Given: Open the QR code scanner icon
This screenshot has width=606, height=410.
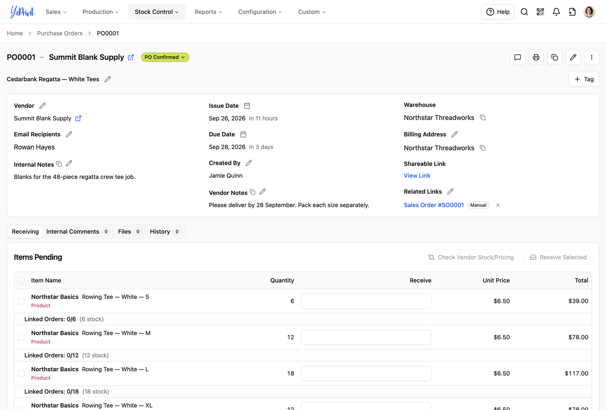Looking at the screenshot, I should click(540, 12).
